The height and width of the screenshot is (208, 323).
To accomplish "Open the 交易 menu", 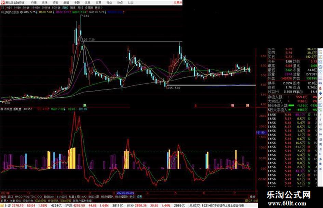I will coord(98,3).
